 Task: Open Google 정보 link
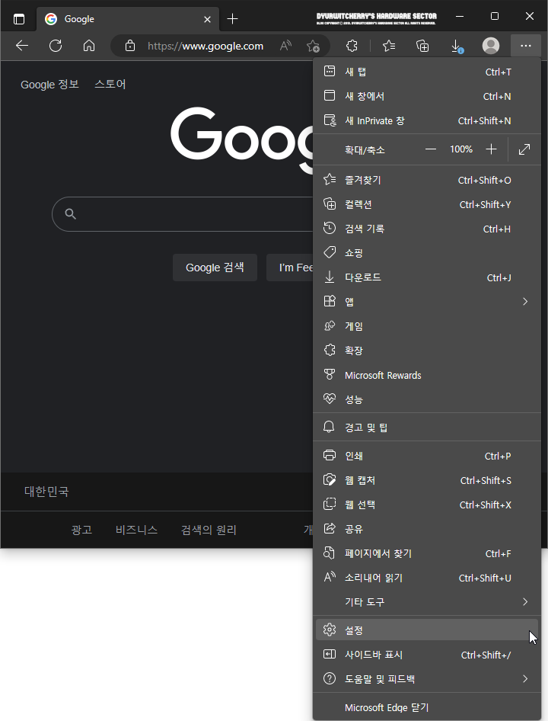click(x=49, y=84)
